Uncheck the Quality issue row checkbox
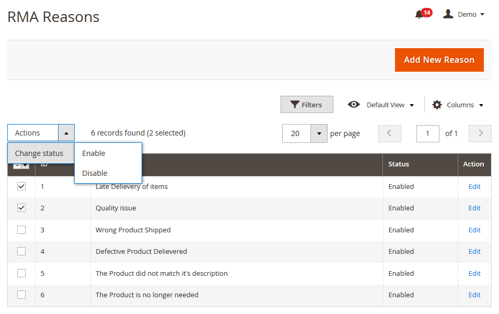 point(21,208)
